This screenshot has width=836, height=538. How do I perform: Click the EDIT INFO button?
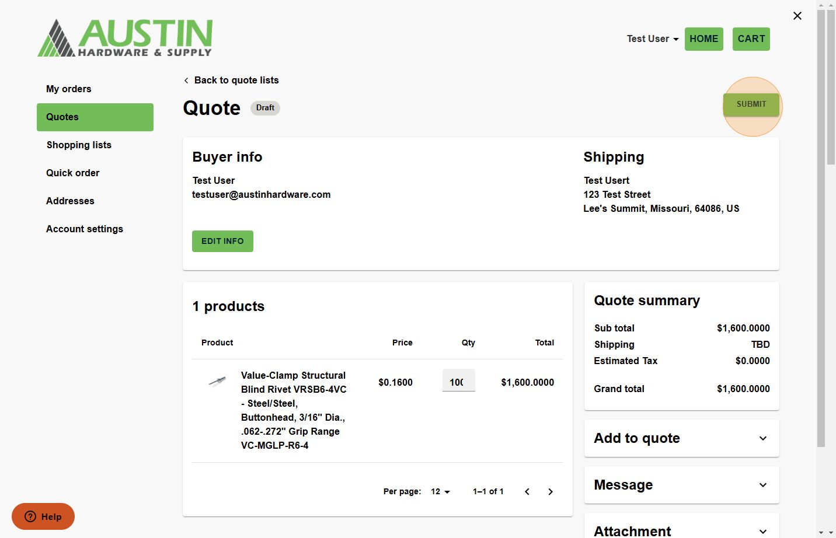(222, 241)
